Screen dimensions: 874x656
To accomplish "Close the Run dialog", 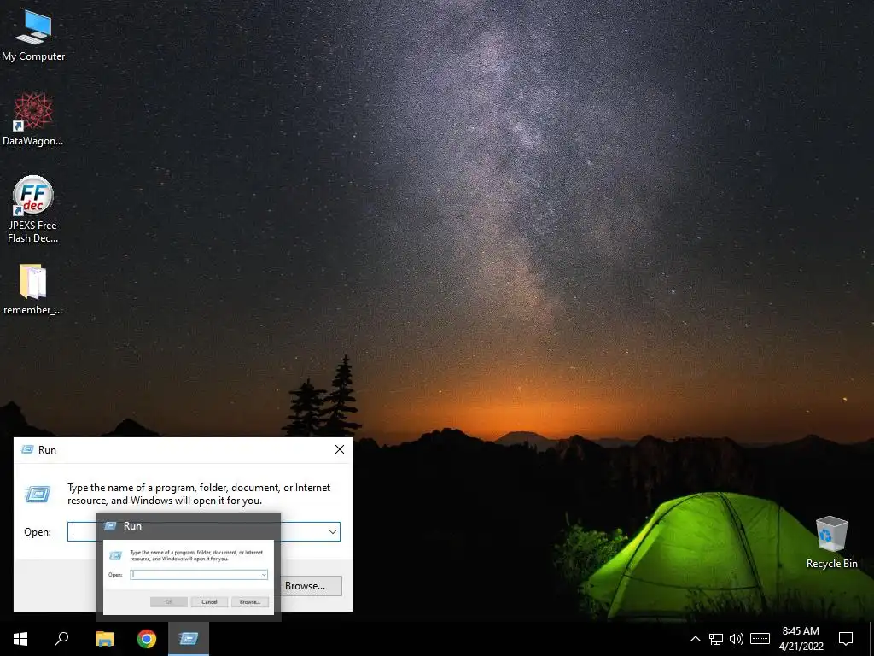I will 340,449.
